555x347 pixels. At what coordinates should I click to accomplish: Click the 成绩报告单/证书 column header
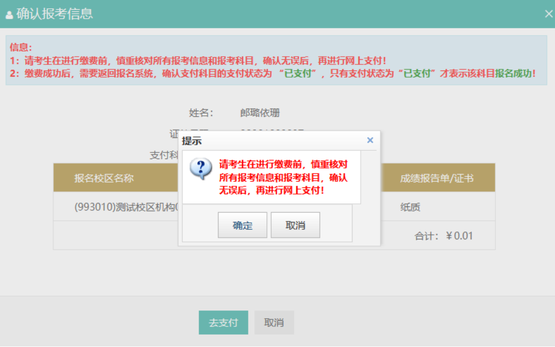436,178
